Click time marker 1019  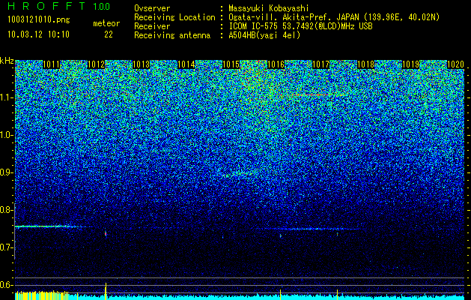pyautogui.click(x=410, y=64)
